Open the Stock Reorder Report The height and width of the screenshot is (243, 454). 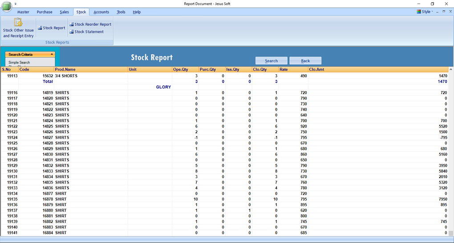90,24
